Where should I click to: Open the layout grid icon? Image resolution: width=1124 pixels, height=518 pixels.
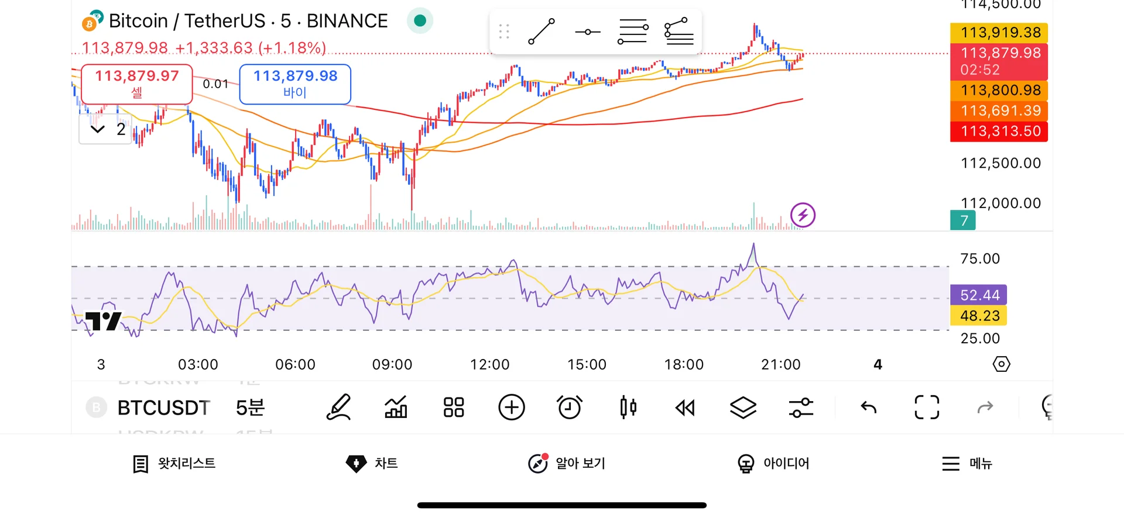pos(454,408)
